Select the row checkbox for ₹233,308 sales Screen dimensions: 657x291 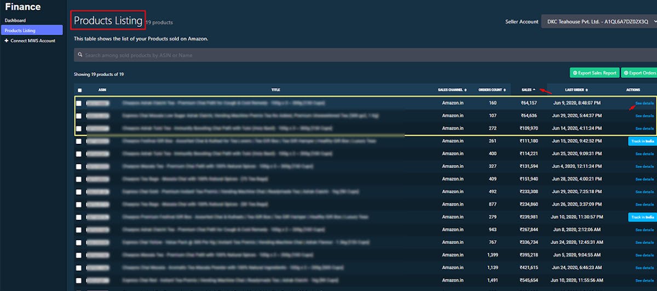[x=79, y=192]
